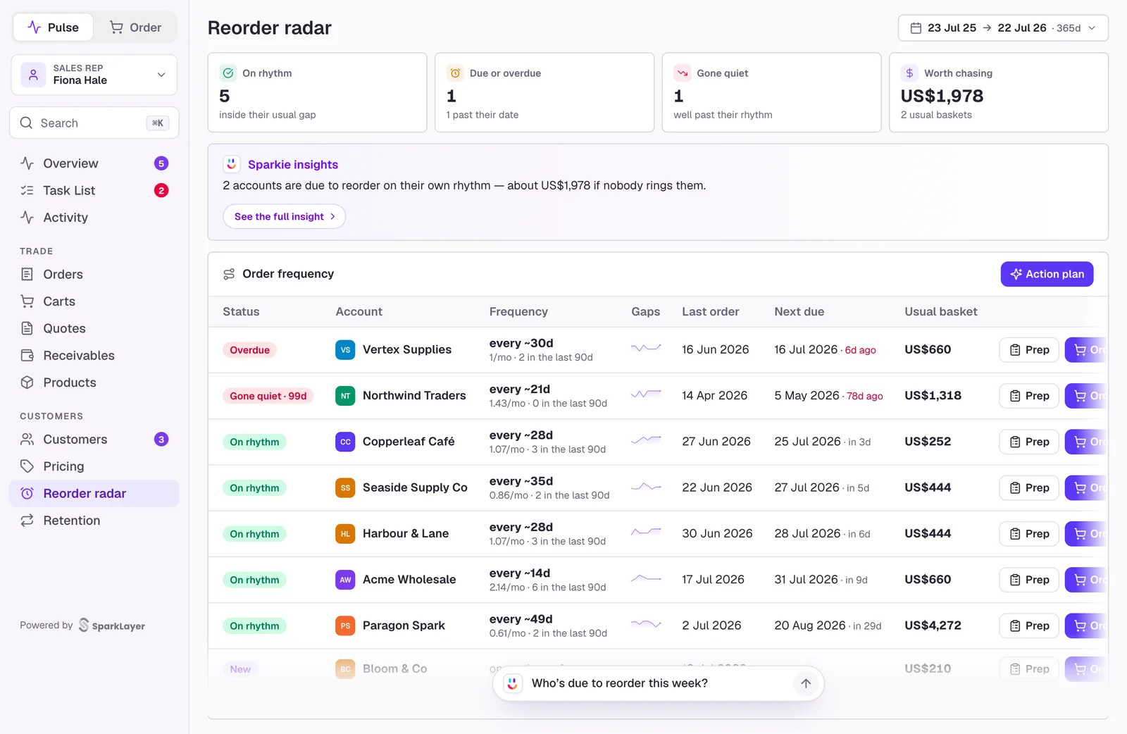Open Orders under Trade
Viewport: 1127px width, 734px height.
[x=94, y=275]
